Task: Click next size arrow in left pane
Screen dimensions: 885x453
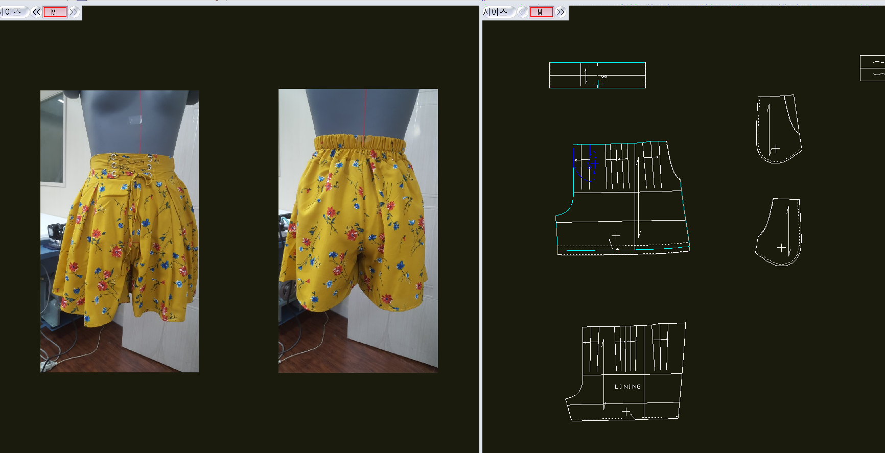Action: pos(74,12)
